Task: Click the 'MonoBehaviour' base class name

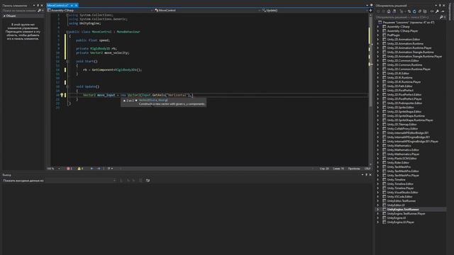Action: click(128, 32)
